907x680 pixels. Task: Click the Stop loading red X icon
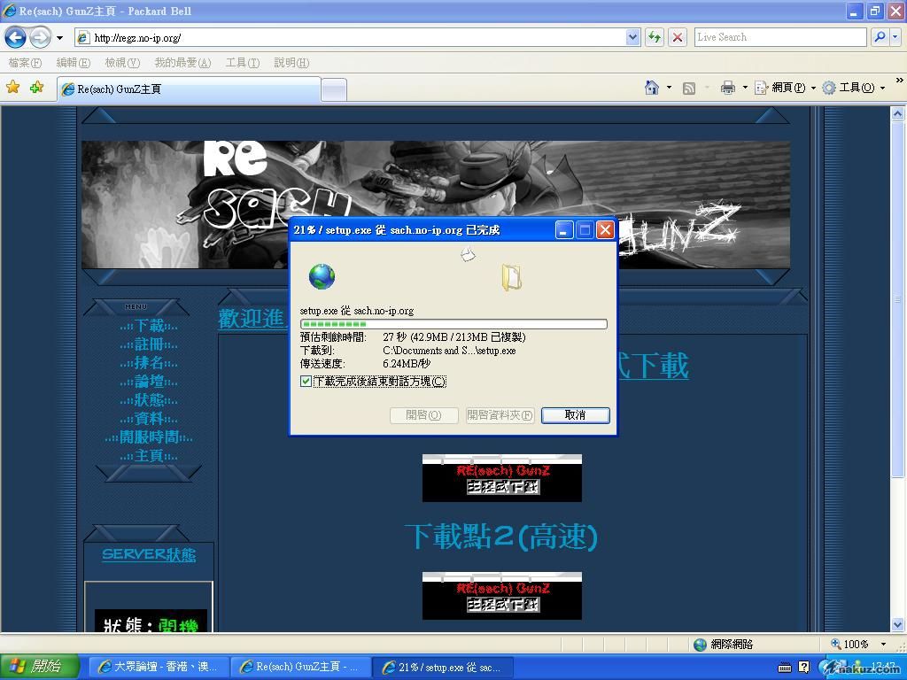pyautogui.click(x=678, y=38)
